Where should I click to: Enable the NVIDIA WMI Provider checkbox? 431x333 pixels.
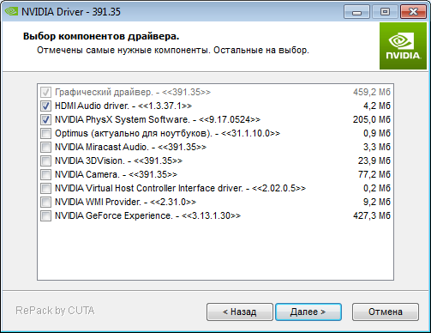pyautogui.click(x=45, y=202)
